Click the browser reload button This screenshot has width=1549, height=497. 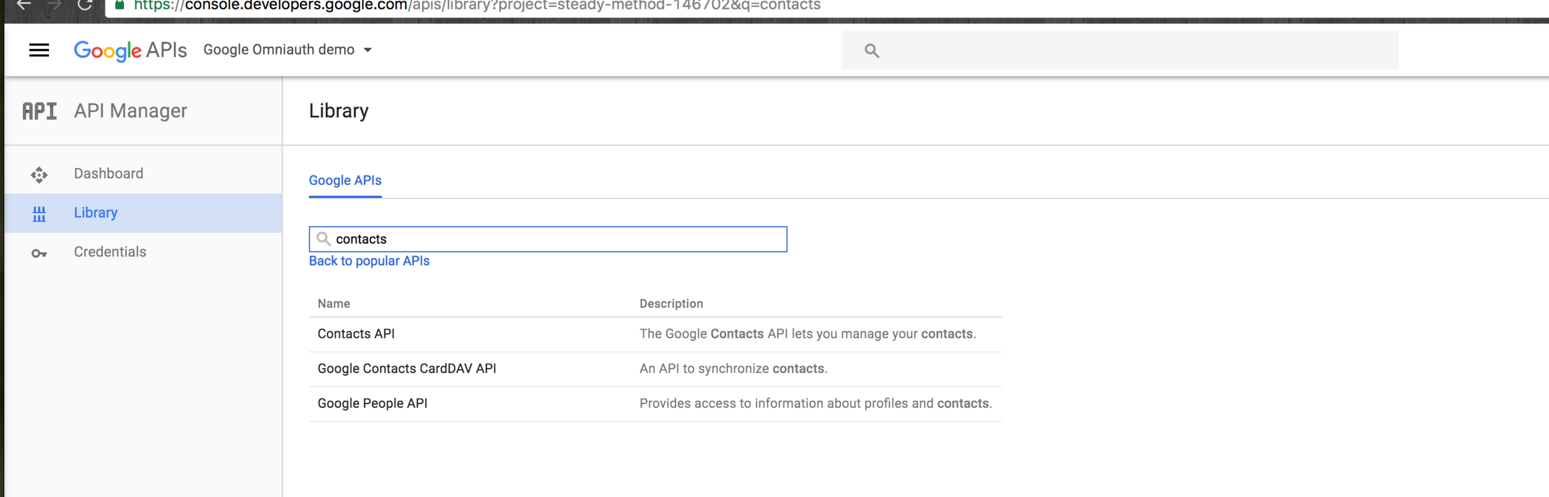tap(85, 5)
